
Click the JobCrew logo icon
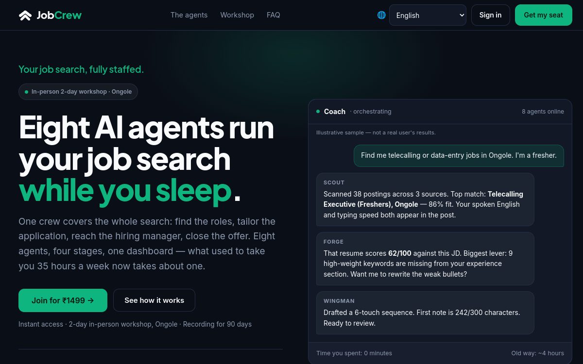[x=25, y=15]
